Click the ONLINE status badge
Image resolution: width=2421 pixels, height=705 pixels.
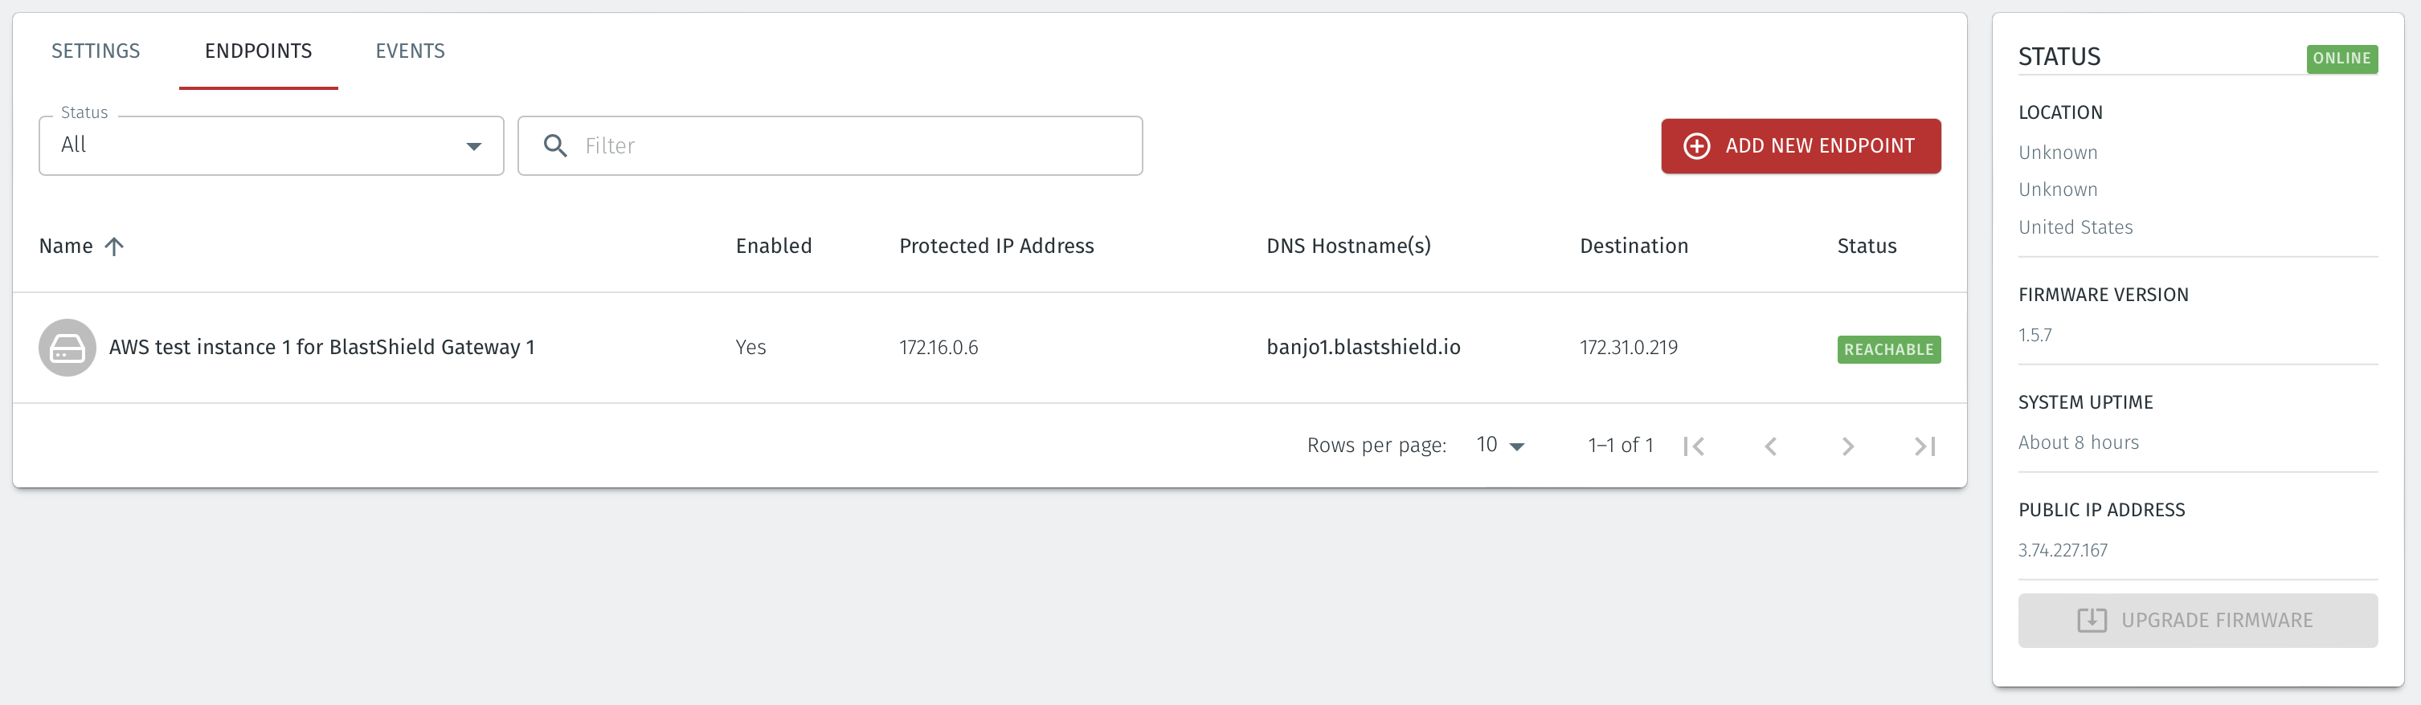point(2341,58)
